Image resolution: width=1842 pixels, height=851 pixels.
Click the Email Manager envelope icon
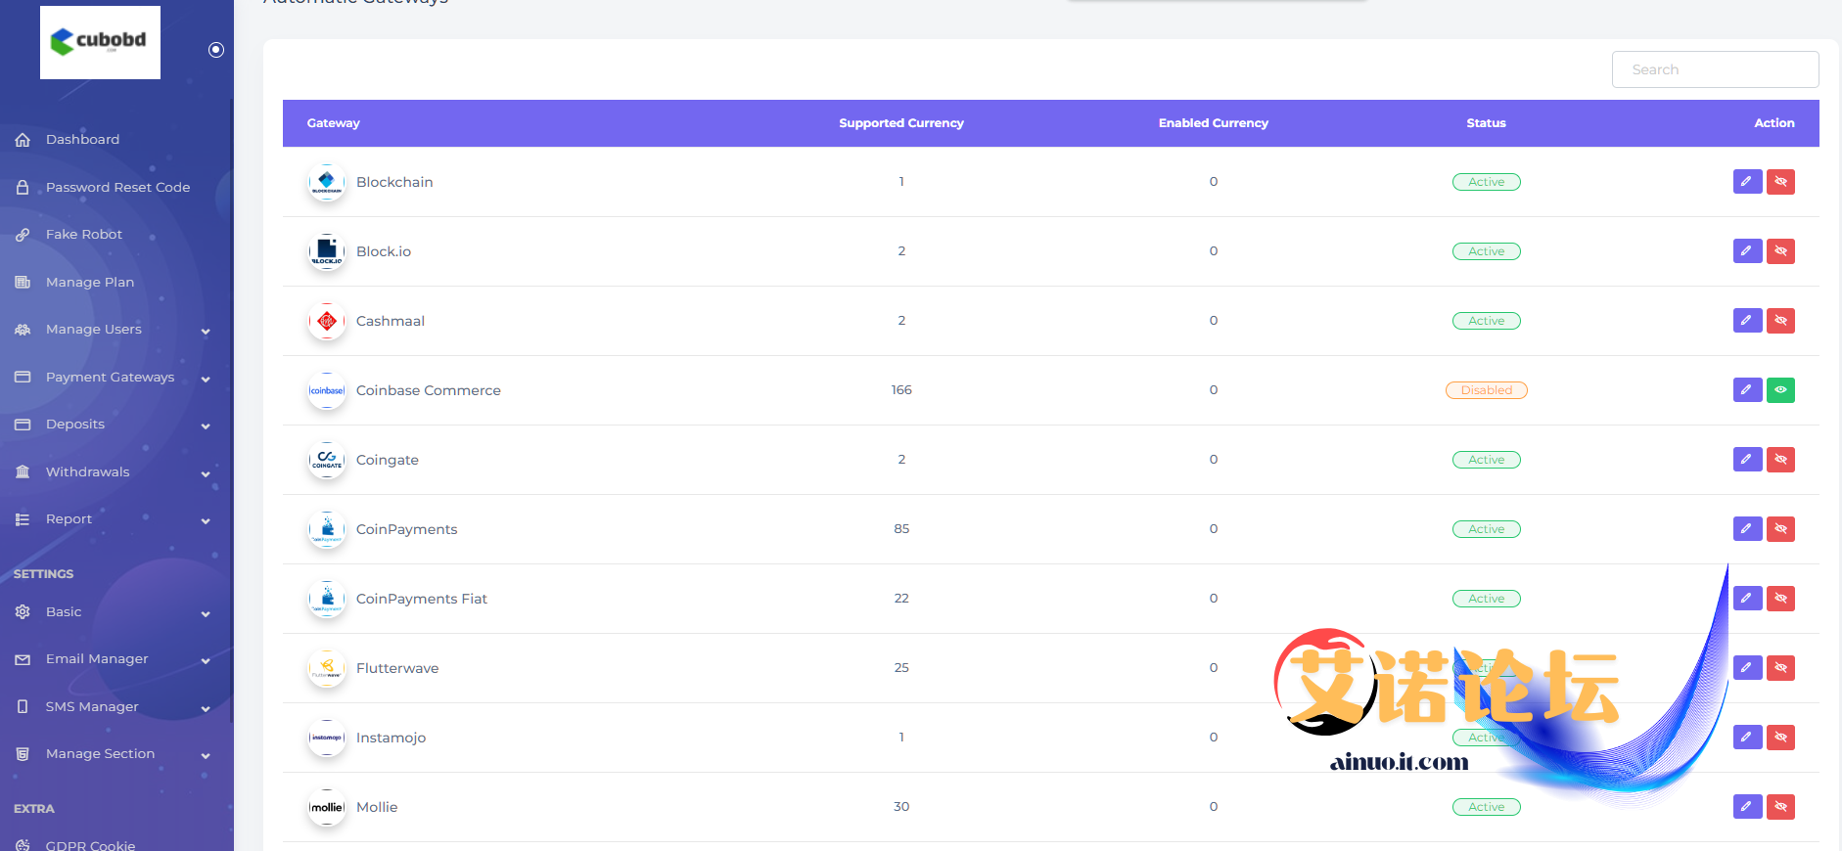pyautogui.click(x=23, y=659)
